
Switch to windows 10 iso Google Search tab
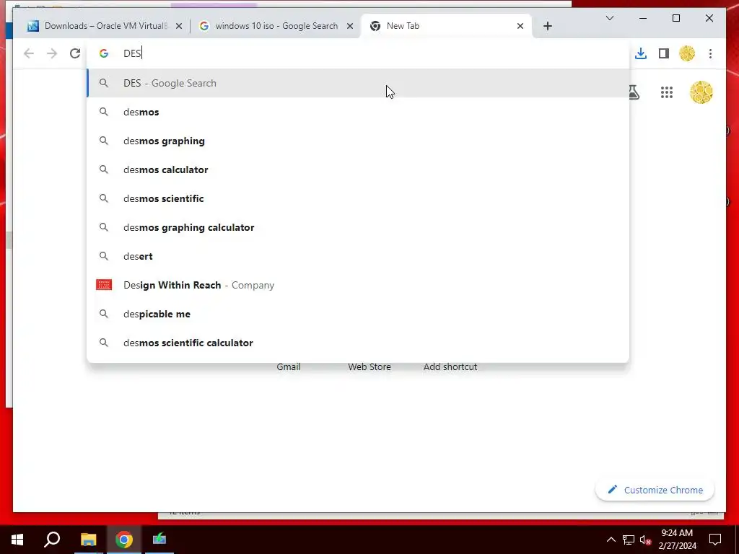click(x=276, y=26)
